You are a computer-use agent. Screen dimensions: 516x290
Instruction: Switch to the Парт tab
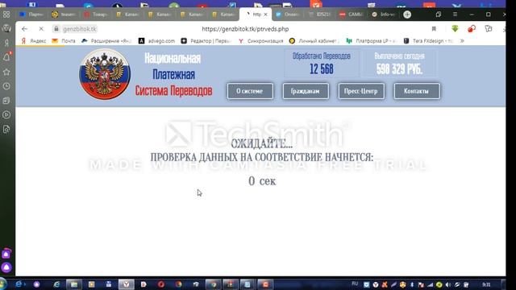(32, 14)
